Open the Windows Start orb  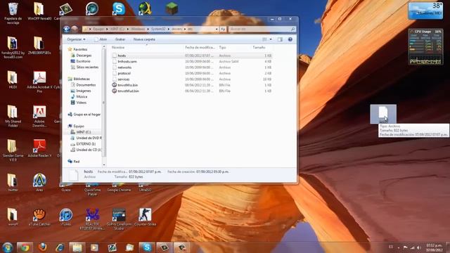pos(8,247)
